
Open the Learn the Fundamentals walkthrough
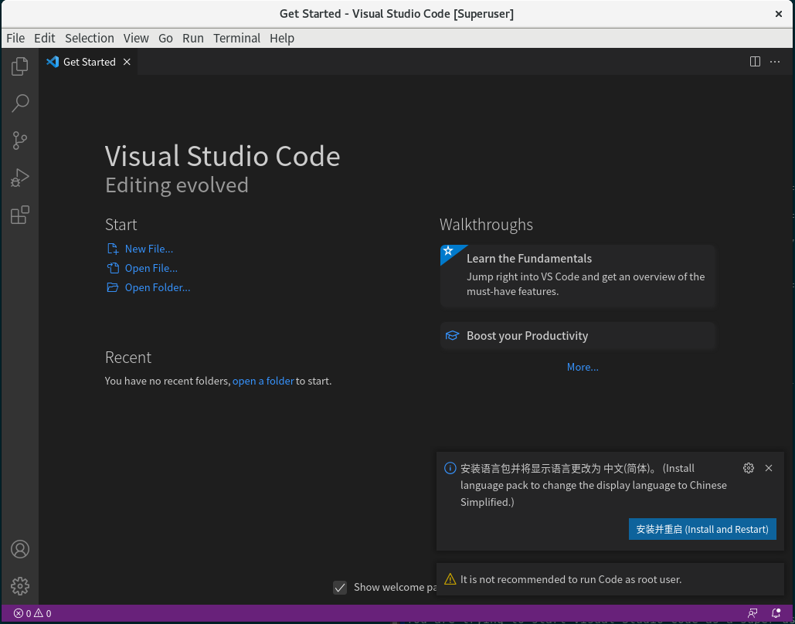[577, 276]
